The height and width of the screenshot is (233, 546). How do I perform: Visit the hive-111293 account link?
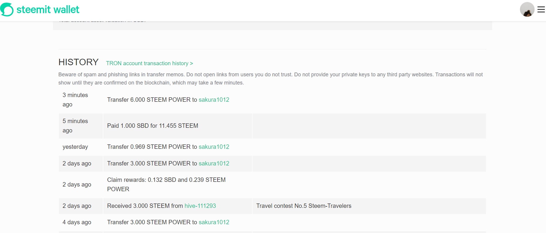pyautogui.click(x=200, y=206)
